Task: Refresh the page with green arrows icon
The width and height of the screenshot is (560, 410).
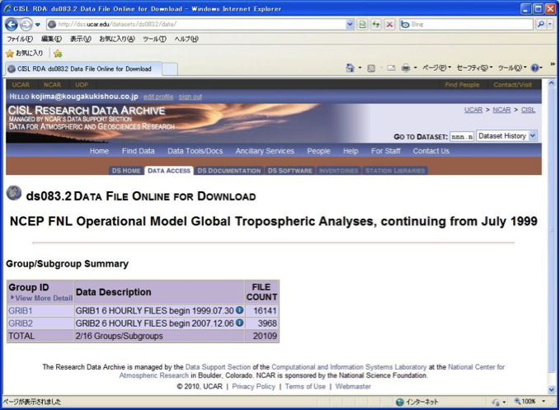Action: [x=376, y=24]
